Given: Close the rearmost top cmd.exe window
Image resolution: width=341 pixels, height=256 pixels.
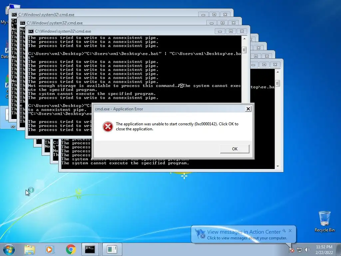Looking at the screenshot, I should (225, 15).
